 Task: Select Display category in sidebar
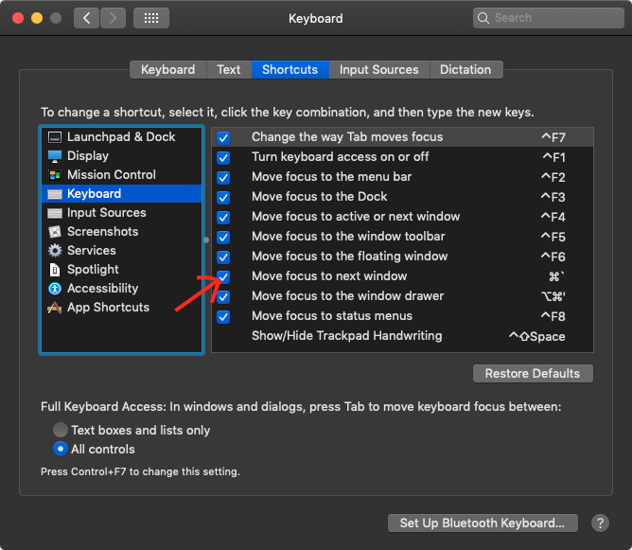[121, 156]
